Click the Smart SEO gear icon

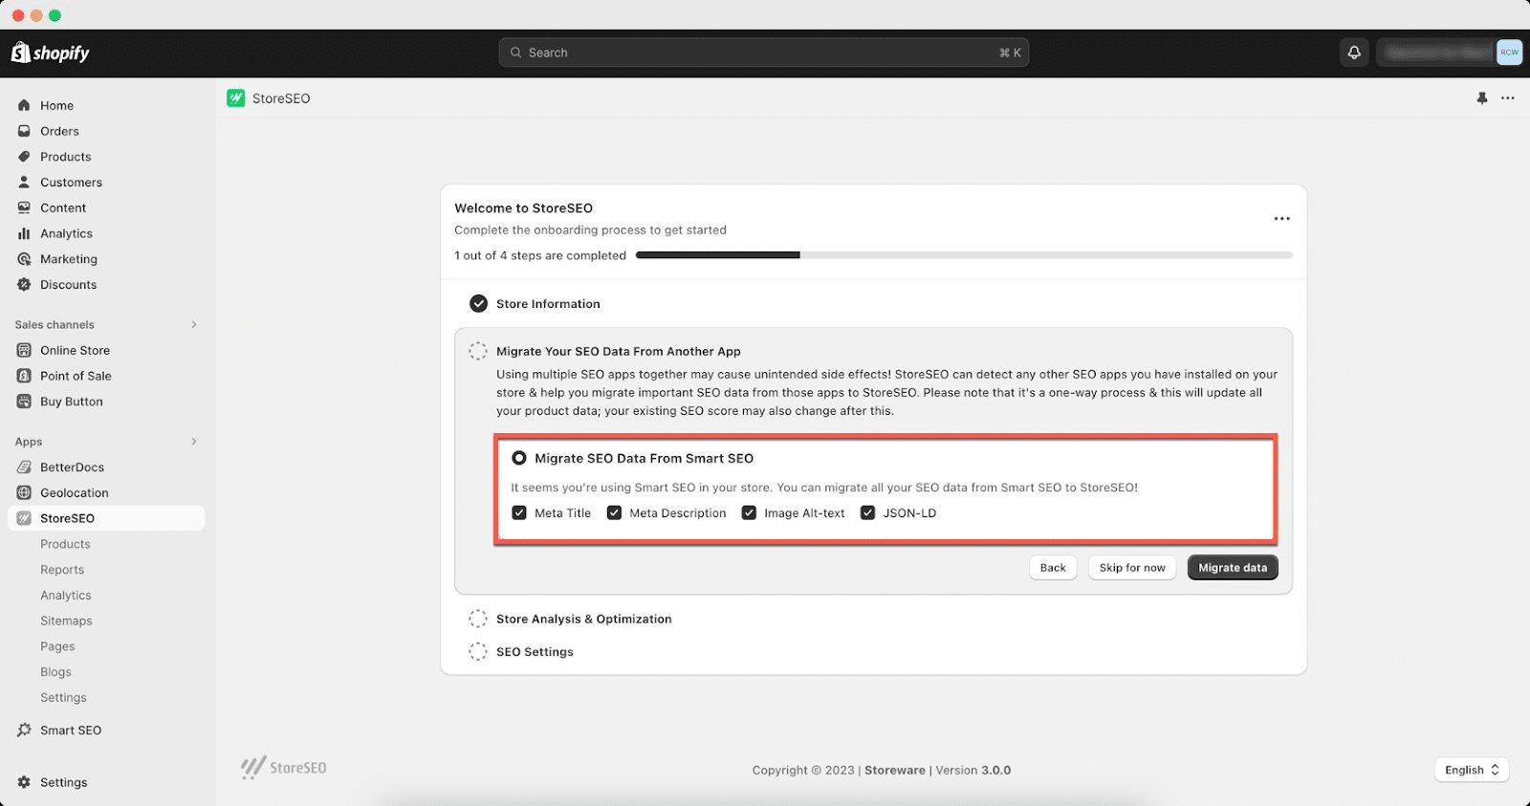coord(24,730)
